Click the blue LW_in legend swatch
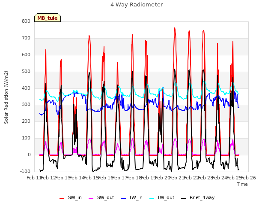Viewport: 274px width, 206px height. (123, 198)
